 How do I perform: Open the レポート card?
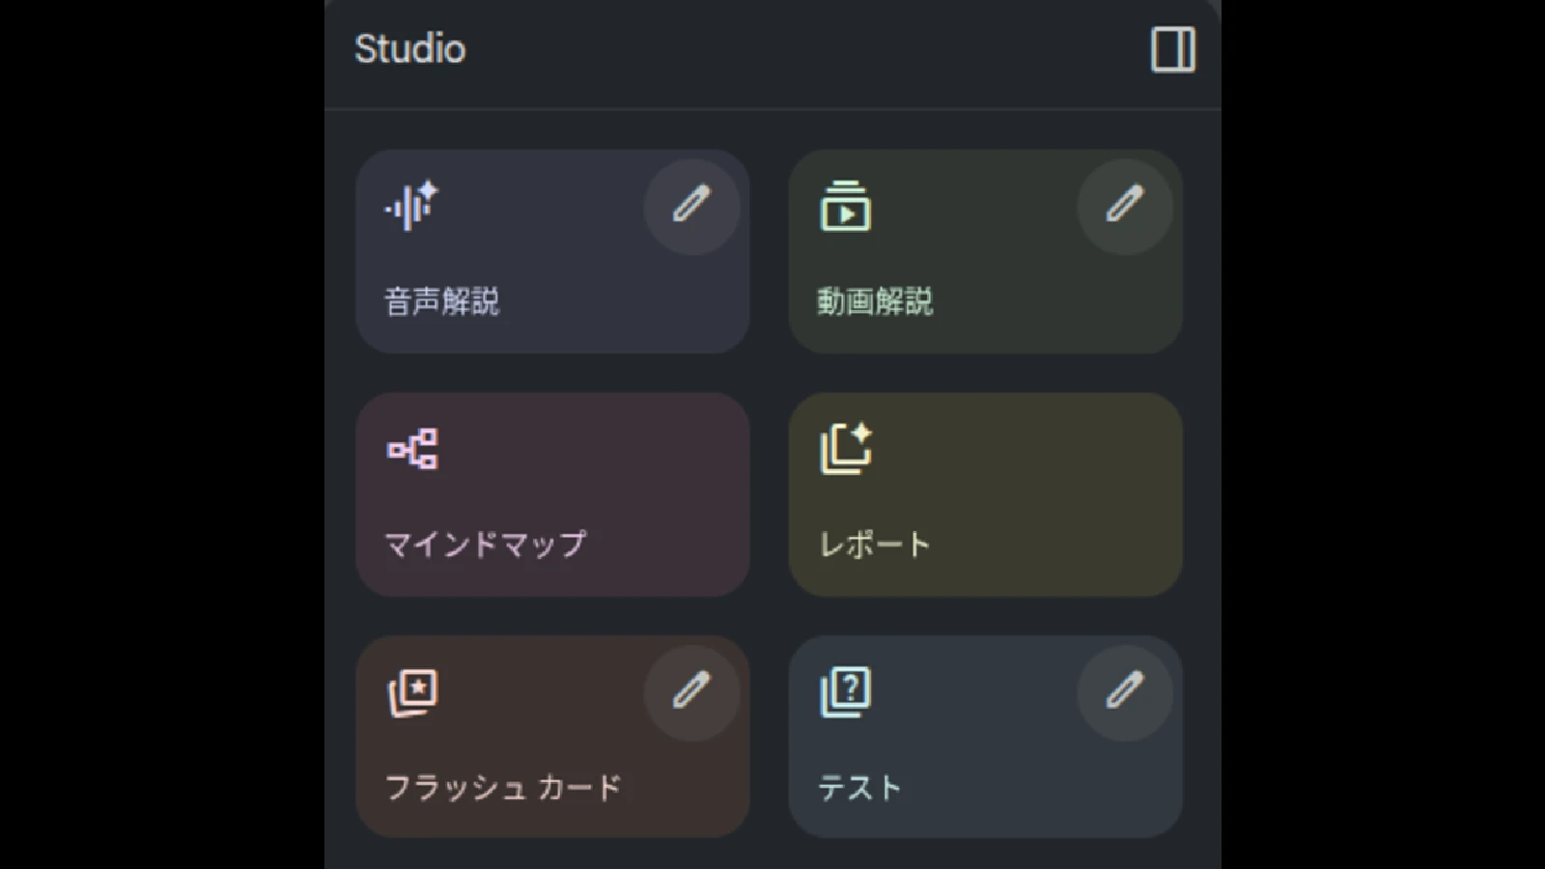point(985,494)
